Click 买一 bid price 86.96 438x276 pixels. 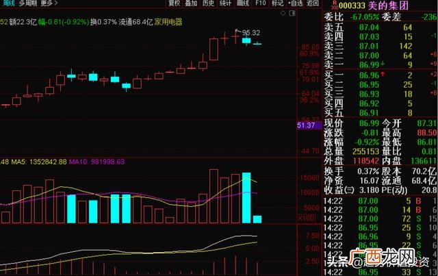pyautogui.click(x=369, y=75)
